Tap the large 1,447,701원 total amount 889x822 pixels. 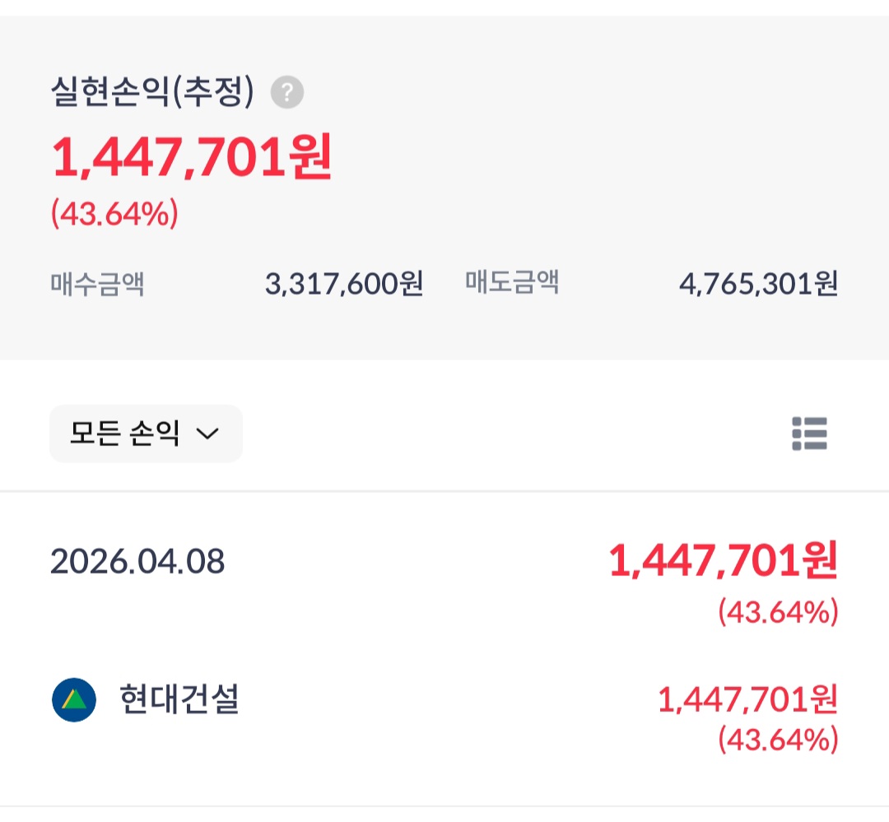click(x=193, y=157)
